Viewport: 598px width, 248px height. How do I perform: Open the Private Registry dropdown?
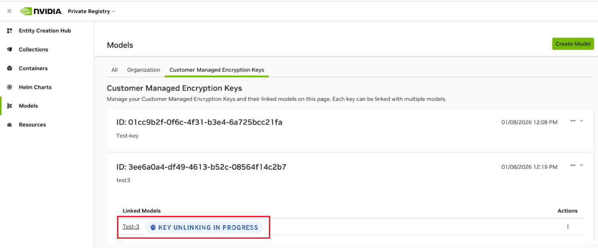click(91, 11)
